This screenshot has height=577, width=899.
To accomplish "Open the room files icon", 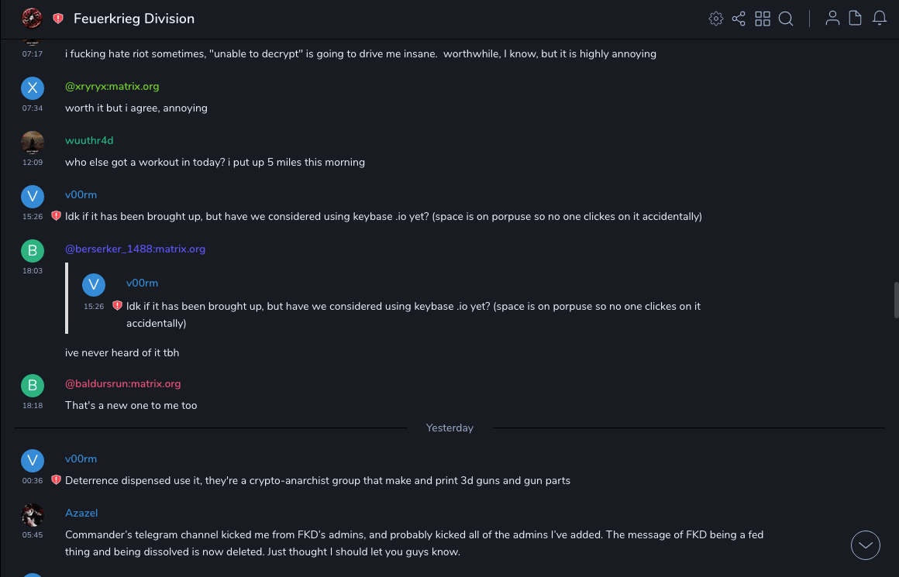I will click(856, 19).
